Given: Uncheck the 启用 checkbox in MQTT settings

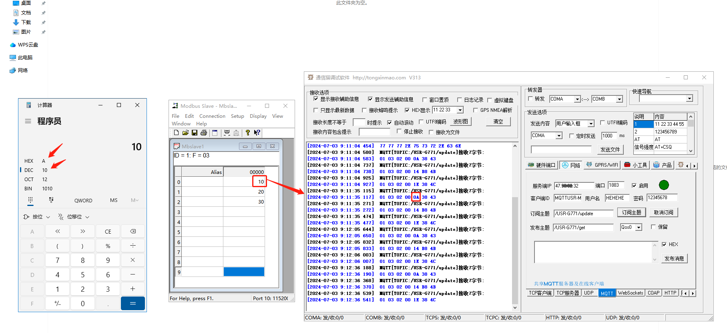Looking at the screenshot, I should tap(634, 186).
